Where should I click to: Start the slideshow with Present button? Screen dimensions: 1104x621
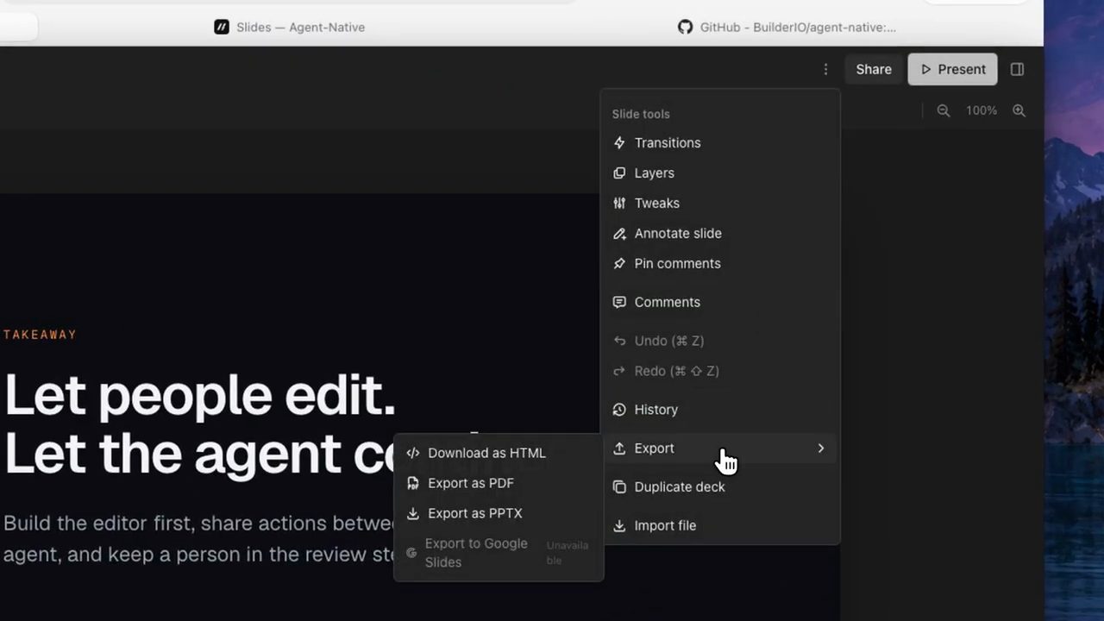point(952,69)
